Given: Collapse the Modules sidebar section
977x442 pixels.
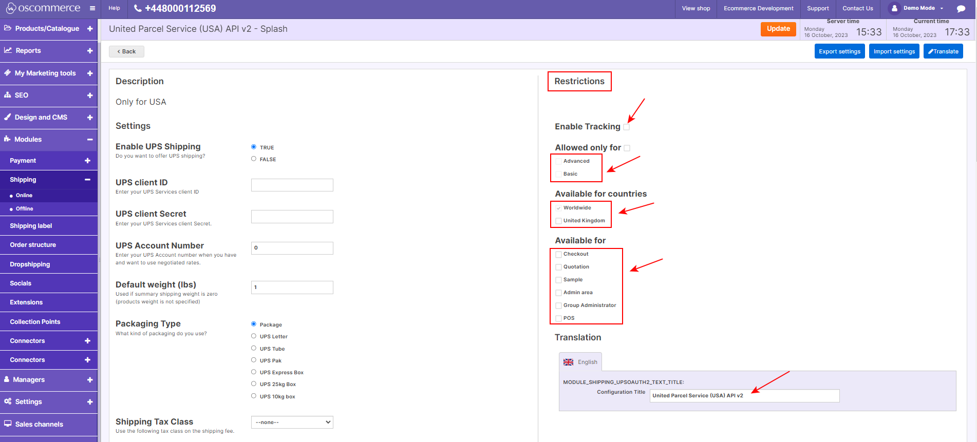Looking at the screenshot, I should [x=90, y=140].
